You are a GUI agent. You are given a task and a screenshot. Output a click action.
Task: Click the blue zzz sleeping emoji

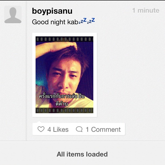pyautogui.click(x=82, y=21)
